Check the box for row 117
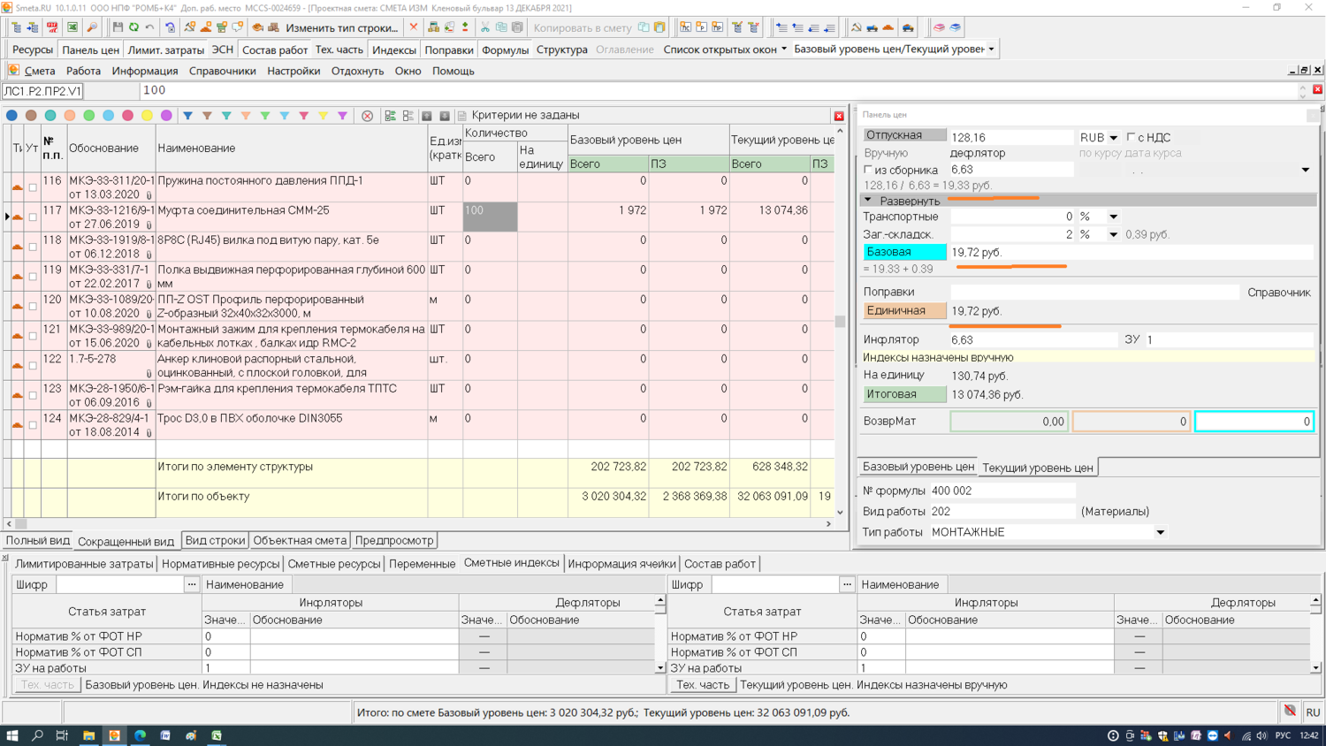1326x746 pixels. pyautogui.click(x=33, y=217)
